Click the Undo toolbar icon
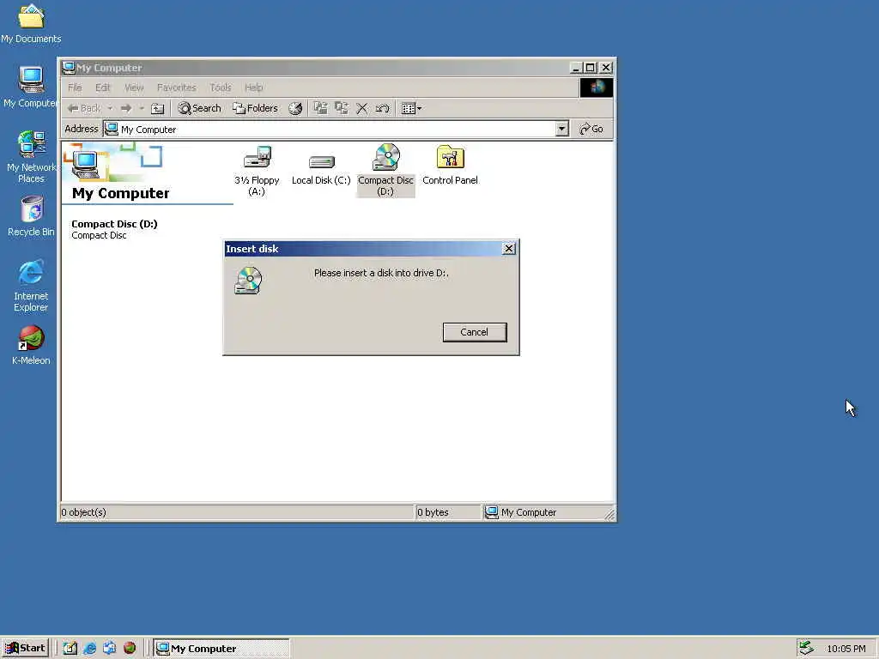 [x=383, y=108]
